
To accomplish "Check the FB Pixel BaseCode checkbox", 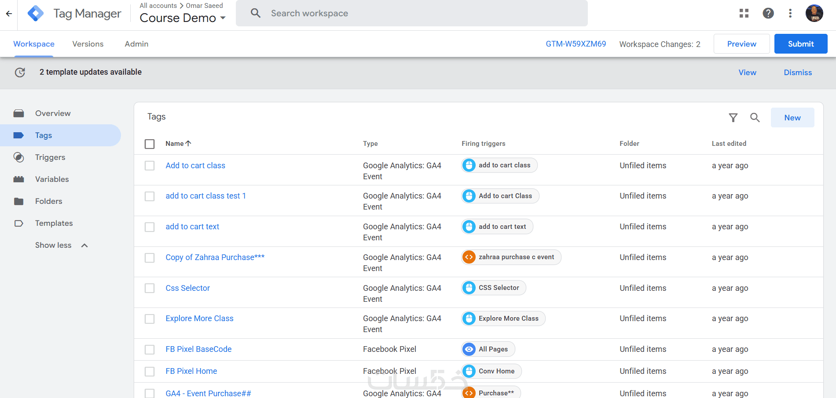I will pos(150,349).
